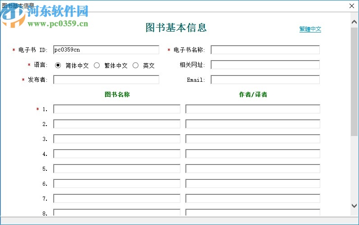Select the row 4 图书名称 field
The width and height of the screenshot is (359, 225).
click(117, 154)
